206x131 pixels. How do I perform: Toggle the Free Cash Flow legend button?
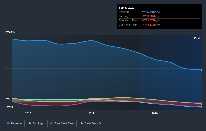click(62, 124)
